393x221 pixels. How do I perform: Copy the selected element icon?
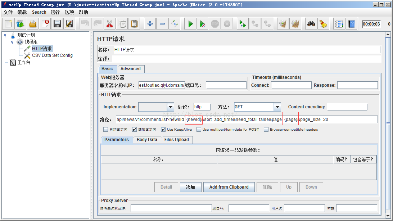pyautogui.click(x=122, y=24)
